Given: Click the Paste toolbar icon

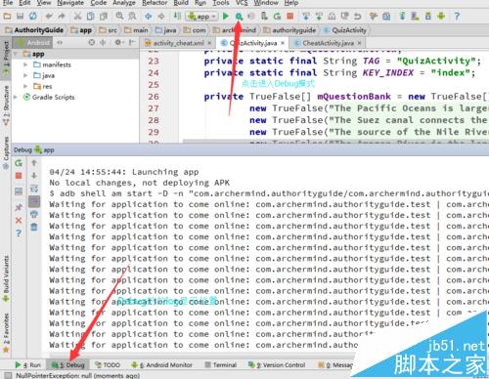Looking at the screenshot, I should 104,16.
